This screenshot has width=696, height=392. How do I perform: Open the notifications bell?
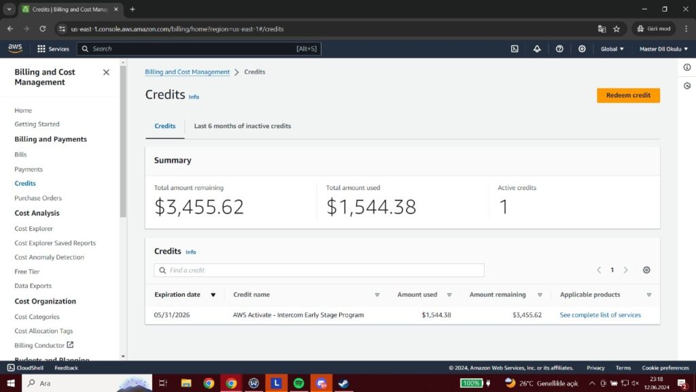click(x=536, y=48)
